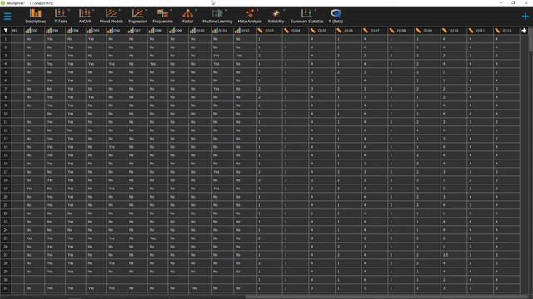Viewport: 533px width, 299px height.
Task: Change variable type icon of column Q94
Action: (69, 31)
